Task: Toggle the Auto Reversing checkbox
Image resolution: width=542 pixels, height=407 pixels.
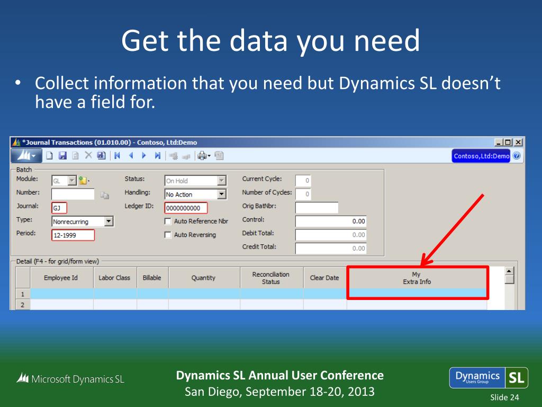Action: [168, 235]
